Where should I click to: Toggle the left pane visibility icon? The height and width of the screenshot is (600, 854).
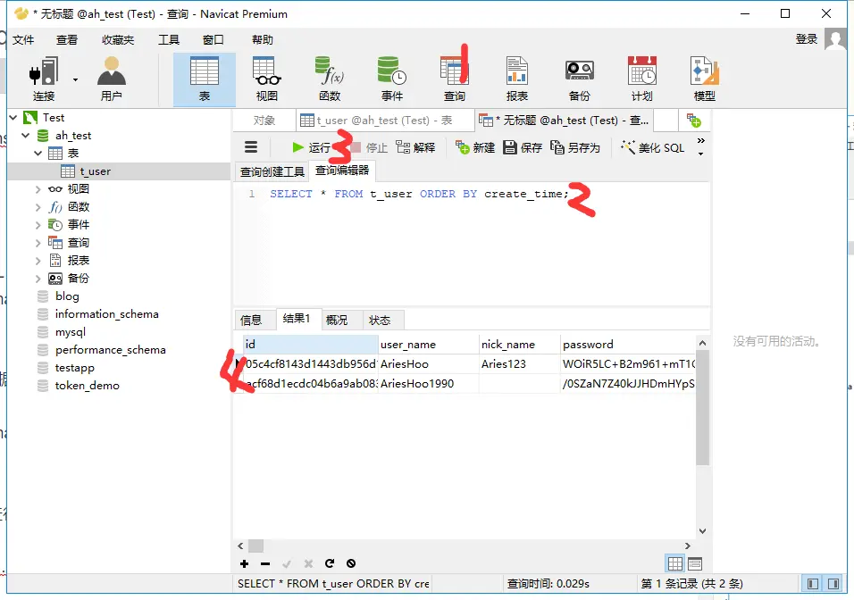[813, 584]
